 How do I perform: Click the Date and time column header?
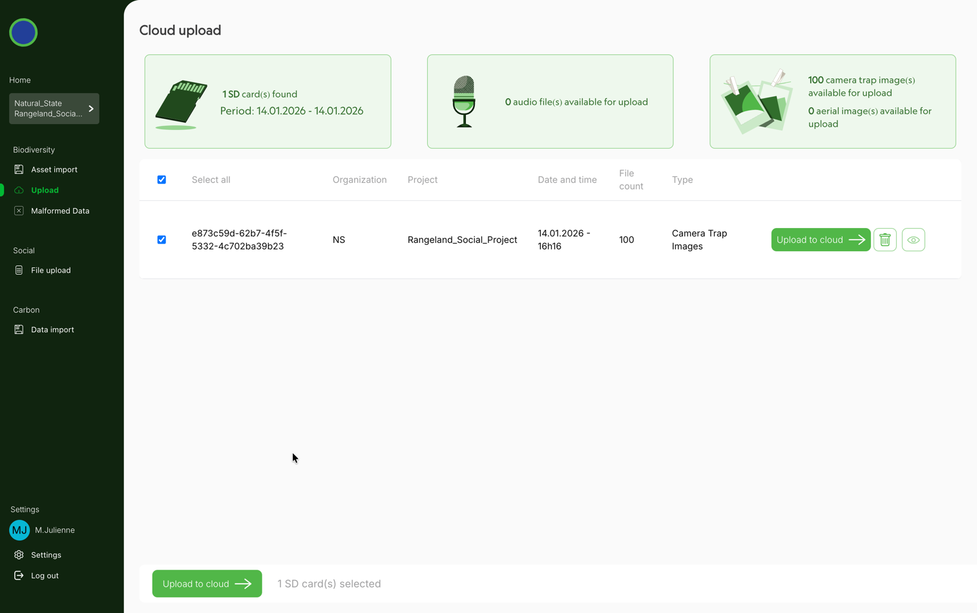point(567,180)
